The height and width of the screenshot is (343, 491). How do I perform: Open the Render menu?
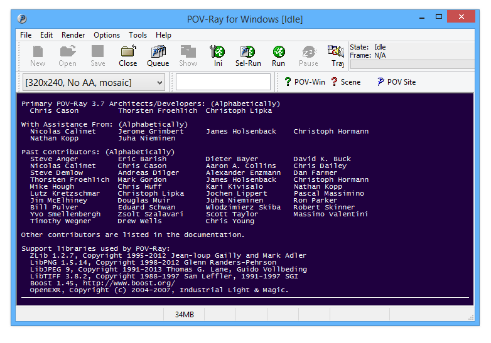pyautogui.click(x=73, y=35)
